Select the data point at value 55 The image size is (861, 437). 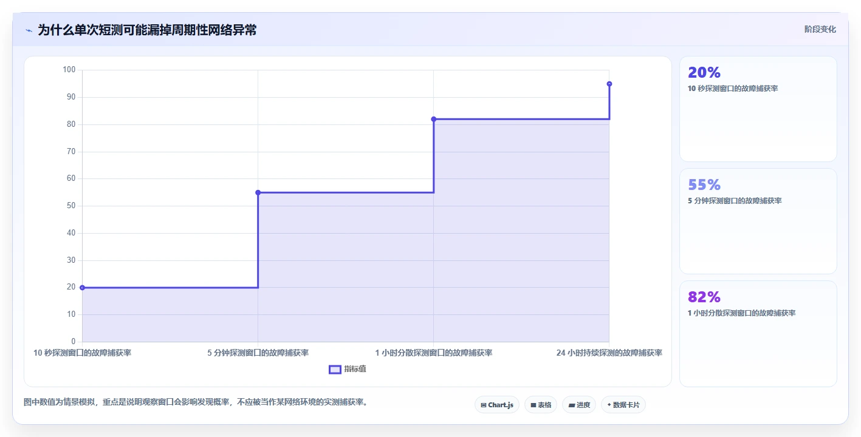click(258, 192)
